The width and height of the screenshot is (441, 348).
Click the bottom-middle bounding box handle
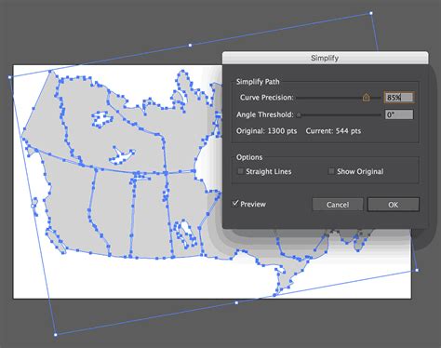click(x=236, y=302)
